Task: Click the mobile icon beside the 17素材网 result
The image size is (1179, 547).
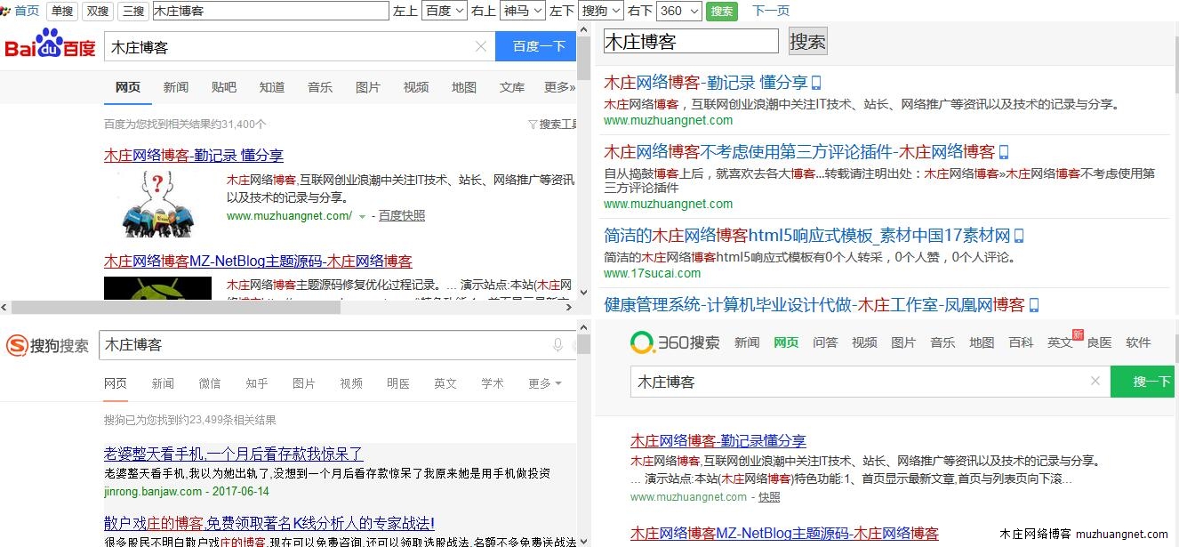Action: 1019,236
